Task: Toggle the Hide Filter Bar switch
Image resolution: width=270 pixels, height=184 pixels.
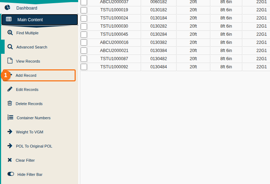Action: (x=11, y=174)
